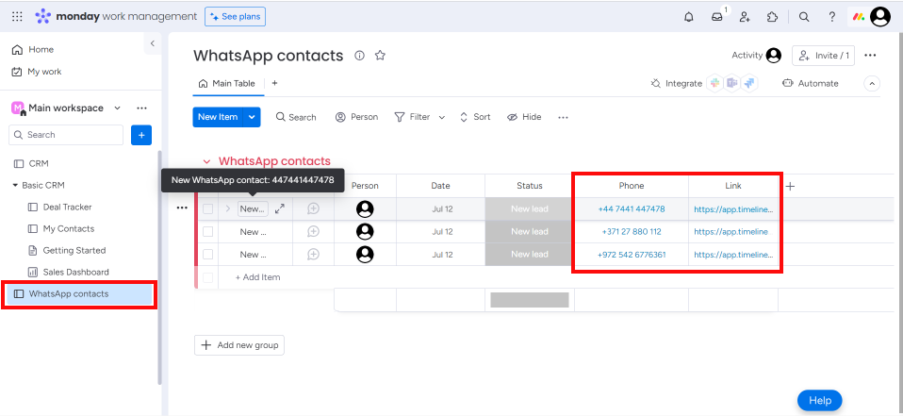This screenshot has width=903, height=416.
Task: Click integration apps icons next to Integrate
Action: click(732, 83)
